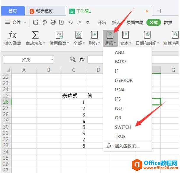This screenshot has width=180, height=173.
Task: Click the Insert Function fx ribbon icon
Action: pyautogui.click(x=12, y=35)
